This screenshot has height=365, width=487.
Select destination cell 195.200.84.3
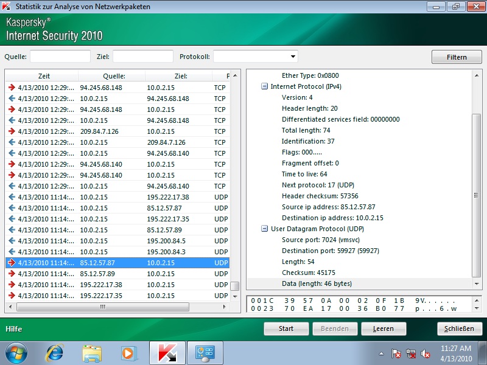tap(166, 252)
